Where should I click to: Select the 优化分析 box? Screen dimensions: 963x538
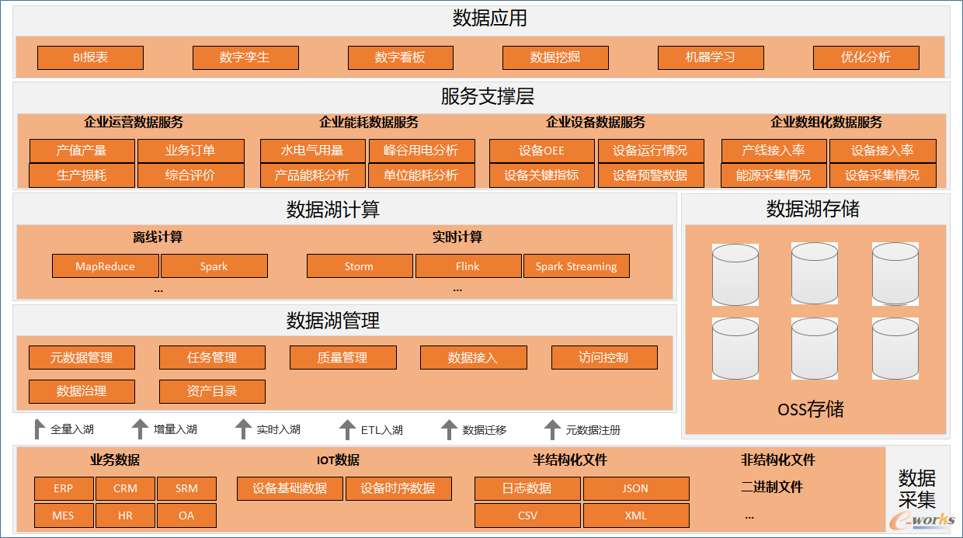point(866,57)
